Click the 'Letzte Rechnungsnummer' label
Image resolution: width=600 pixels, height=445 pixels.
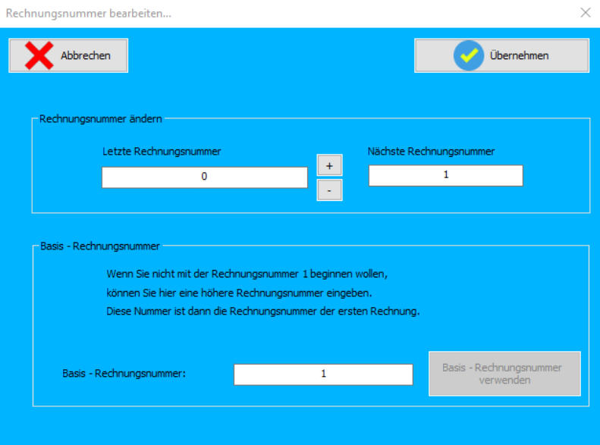(162, 152)
